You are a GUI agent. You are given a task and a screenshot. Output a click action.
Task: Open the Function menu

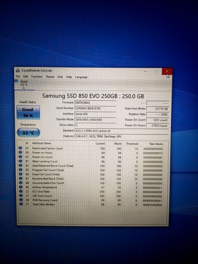click(x=37, y=77)
